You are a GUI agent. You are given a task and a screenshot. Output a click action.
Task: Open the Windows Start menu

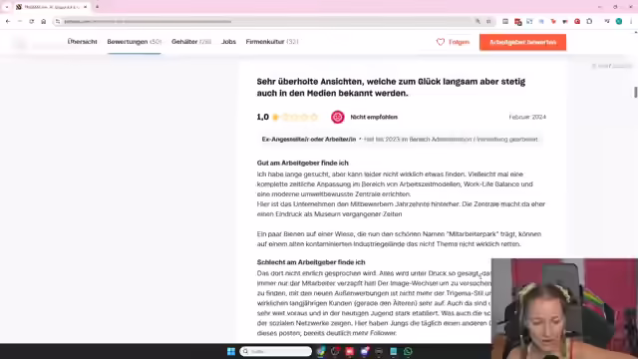(x=231, y=351)
